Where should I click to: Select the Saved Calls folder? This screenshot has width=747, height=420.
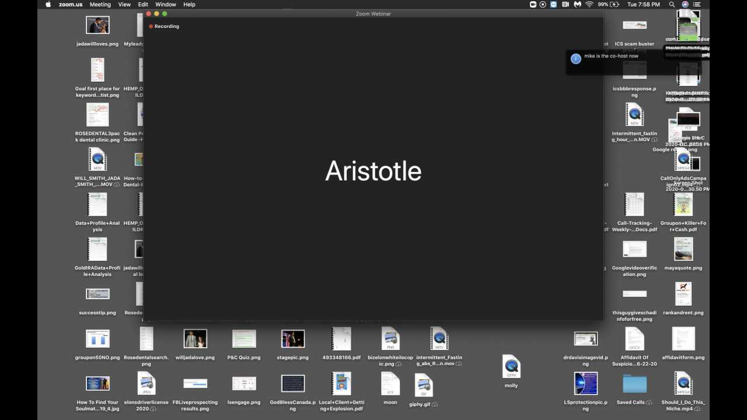(634, 384)
